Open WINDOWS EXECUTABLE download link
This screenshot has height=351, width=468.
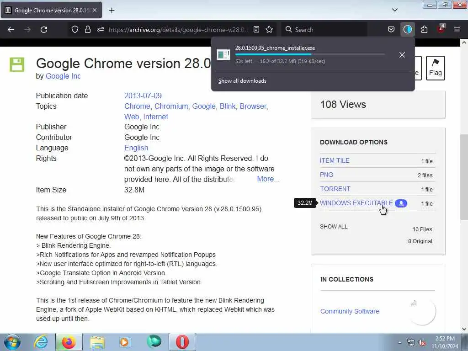[x=356, y=203]
